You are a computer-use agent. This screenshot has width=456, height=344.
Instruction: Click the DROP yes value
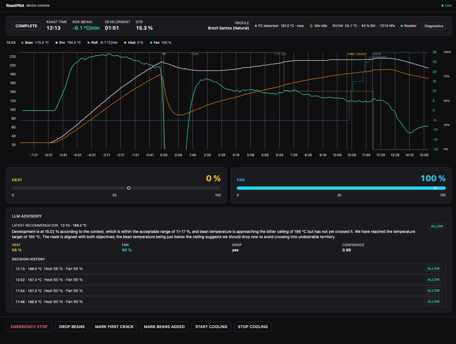click(x=235, y=250)
